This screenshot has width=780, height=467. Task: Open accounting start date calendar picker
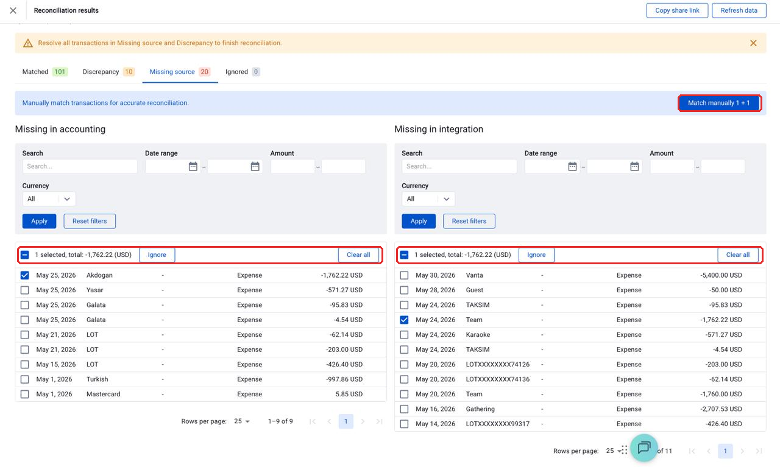point(193,166)
